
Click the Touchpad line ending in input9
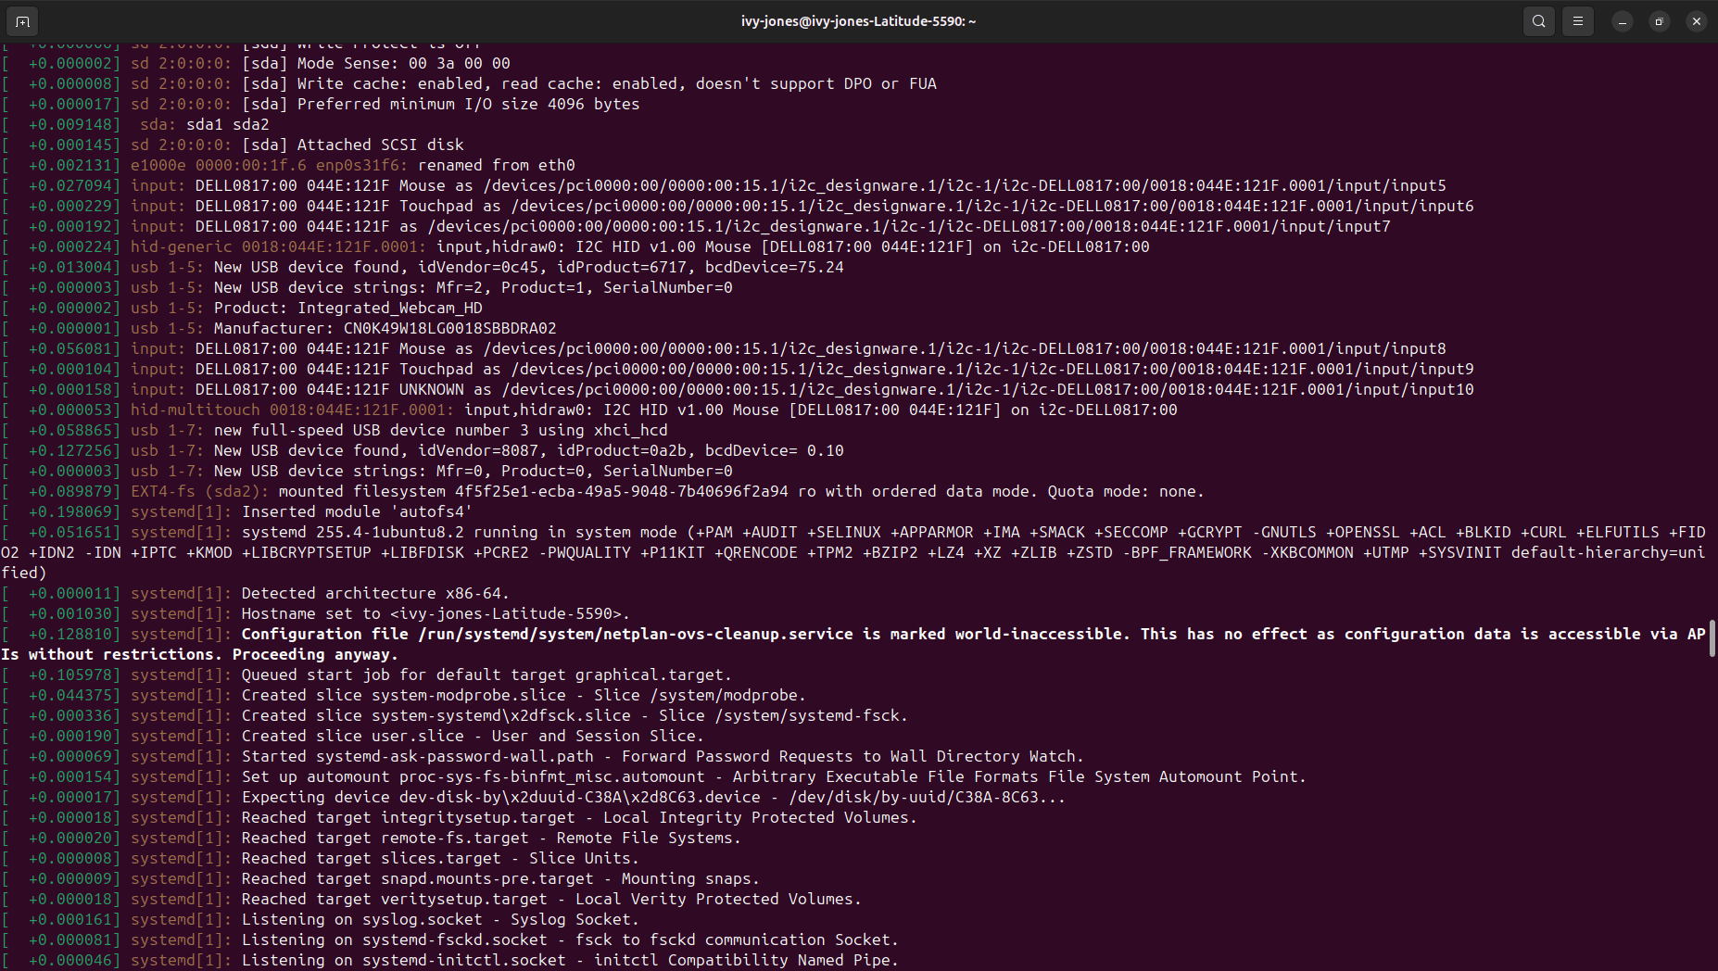click(x=738, y=369)
